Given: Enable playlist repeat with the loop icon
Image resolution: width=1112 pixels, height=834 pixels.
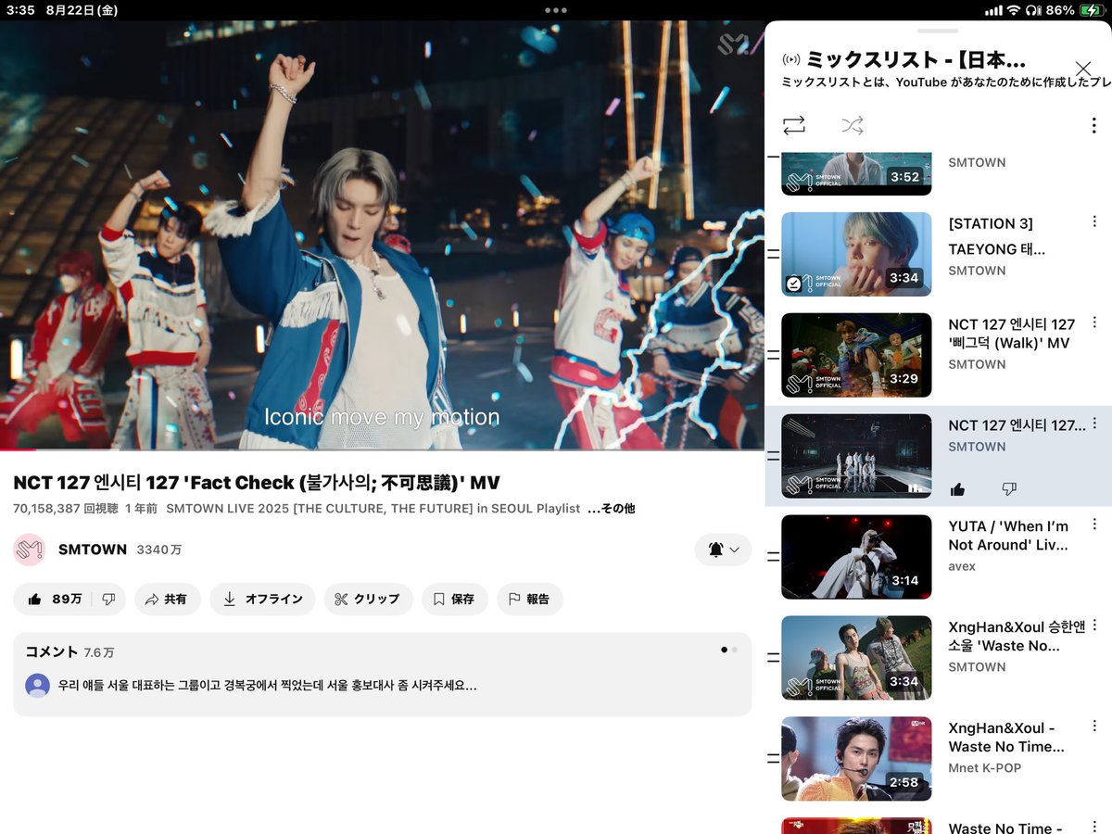Looking at the screenshot, I should (x=794, y=125).
